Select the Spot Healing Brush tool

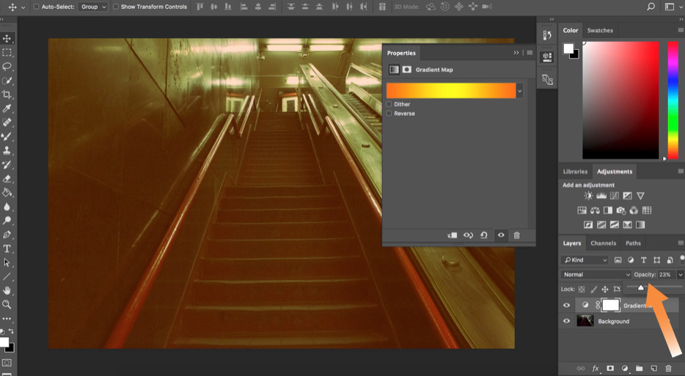point(7,122)
